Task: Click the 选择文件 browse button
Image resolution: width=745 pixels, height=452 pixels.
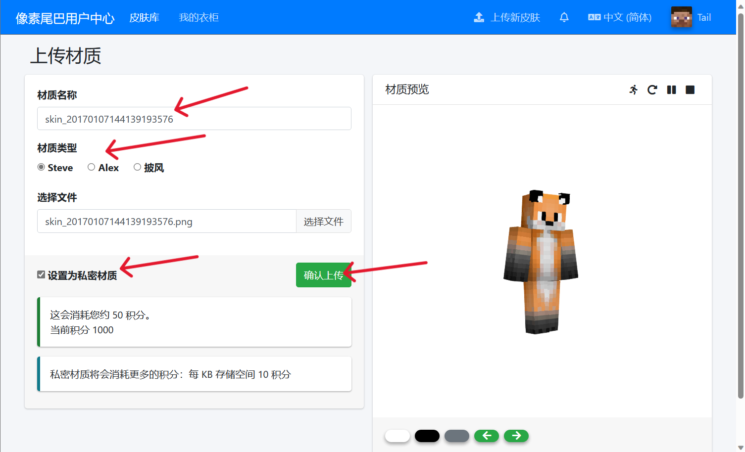Action: tap(323, 222)
